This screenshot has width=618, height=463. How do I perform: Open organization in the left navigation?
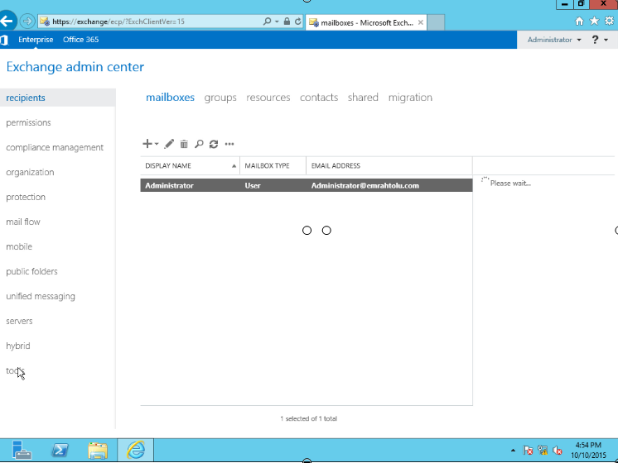click(x=30, y=172)
